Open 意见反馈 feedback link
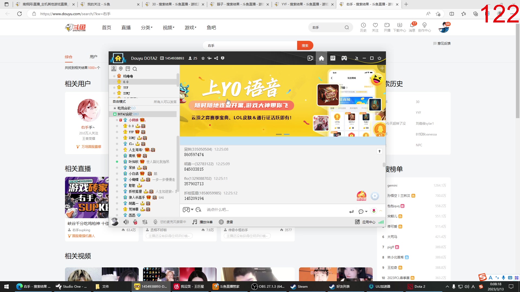Image resolution: width=520 pixels, height=292 pixels. pos(442,43)
